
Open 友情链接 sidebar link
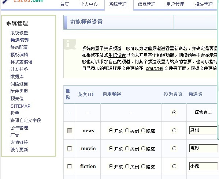[x=19, y=142]
